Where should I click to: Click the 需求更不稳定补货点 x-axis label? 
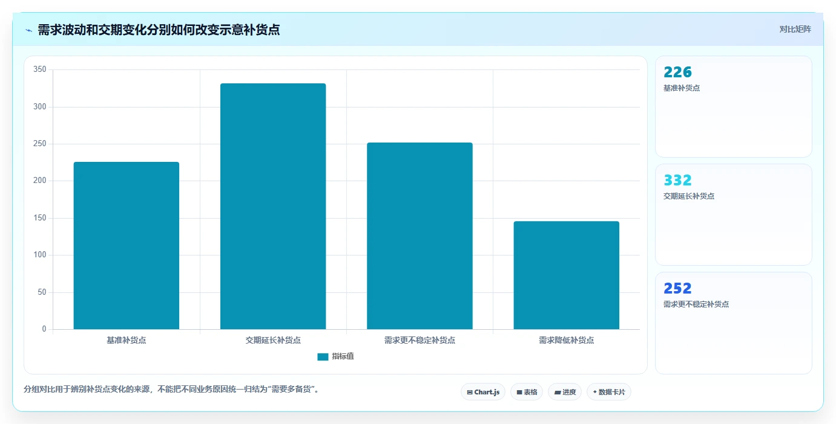pos(420,340)
